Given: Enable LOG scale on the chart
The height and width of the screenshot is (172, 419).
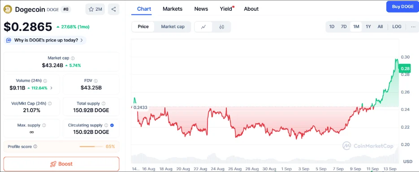Looking at the screenshot, I should pos(397,27).
